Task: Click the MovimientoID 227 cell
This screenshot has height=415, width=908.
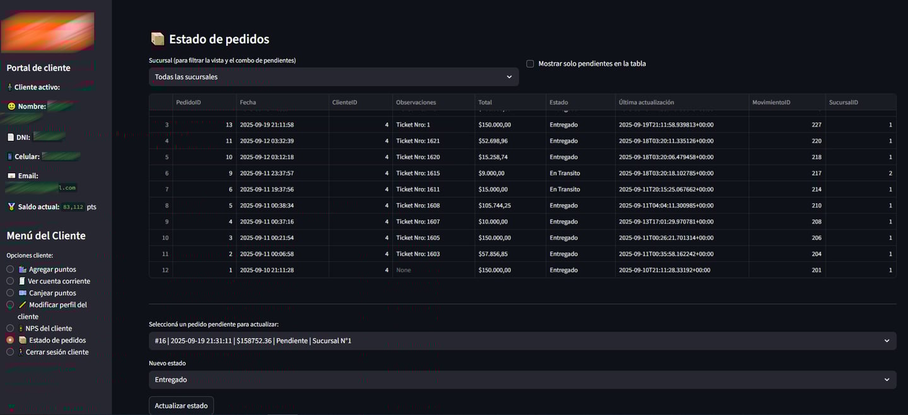Action: (787, 125)
